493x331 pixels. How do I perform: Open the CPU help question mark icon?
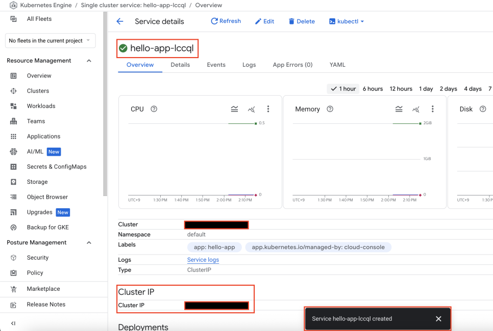tap(154, 109)
